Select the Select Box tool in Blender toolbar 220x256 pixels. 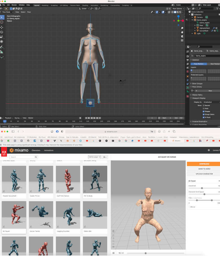point(2,17)
